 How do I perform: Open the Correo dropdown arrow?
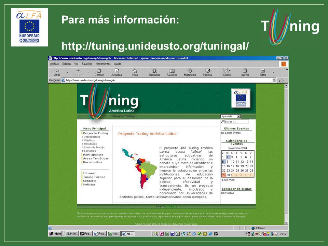(230, 71)
